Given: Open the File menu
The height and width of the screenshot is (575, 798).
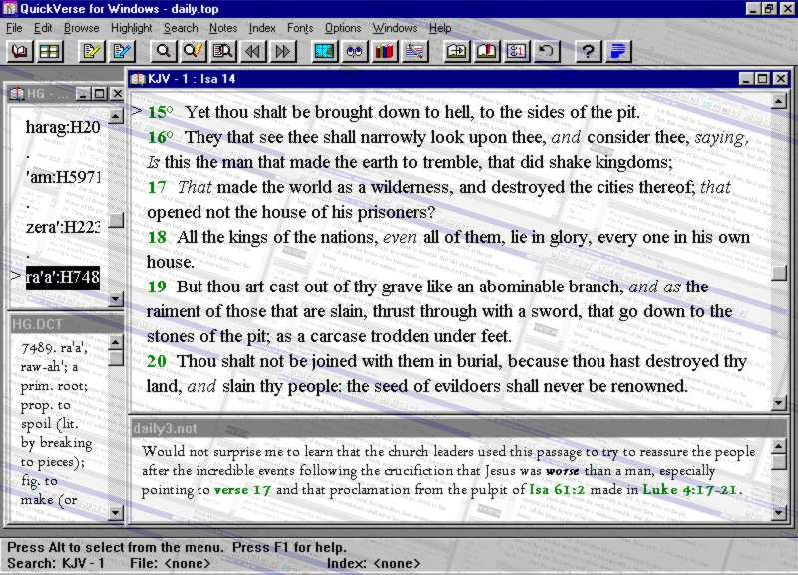Looking at the screenshot, I should click(14, 28).
